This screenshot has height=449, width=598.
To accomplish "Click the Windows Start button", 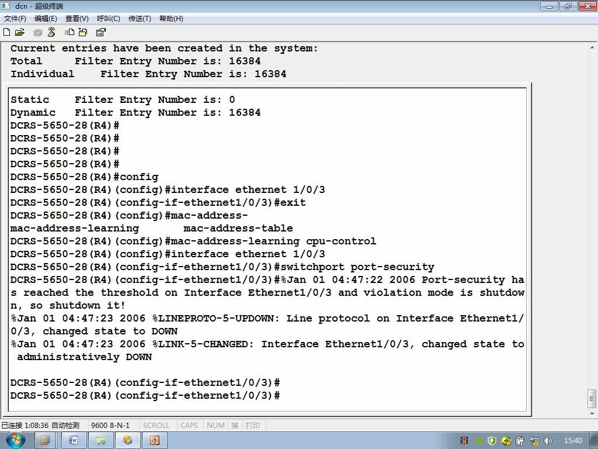I will (15, 440).
